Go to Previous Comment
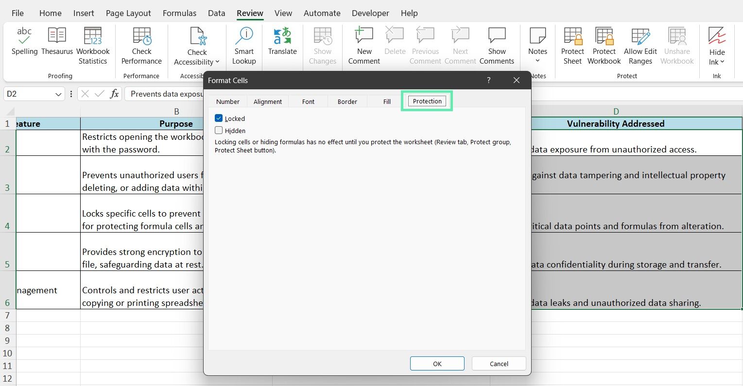Image resolution: width=743 pixels, height=386 pixels. pyautogui.click(x=425, y=46)
